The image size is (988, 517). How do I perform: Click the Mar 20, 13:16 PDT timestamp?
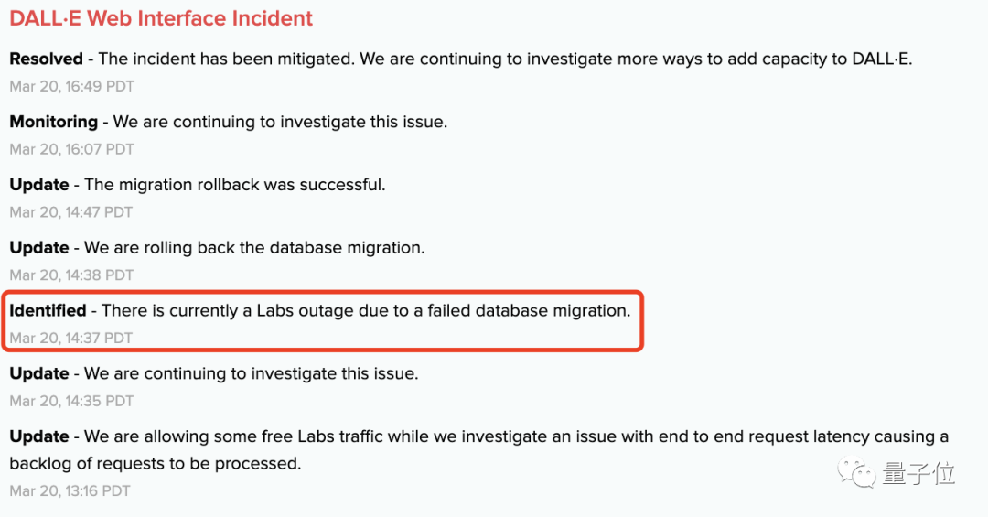pyautogui.click(x=70, y=490)
